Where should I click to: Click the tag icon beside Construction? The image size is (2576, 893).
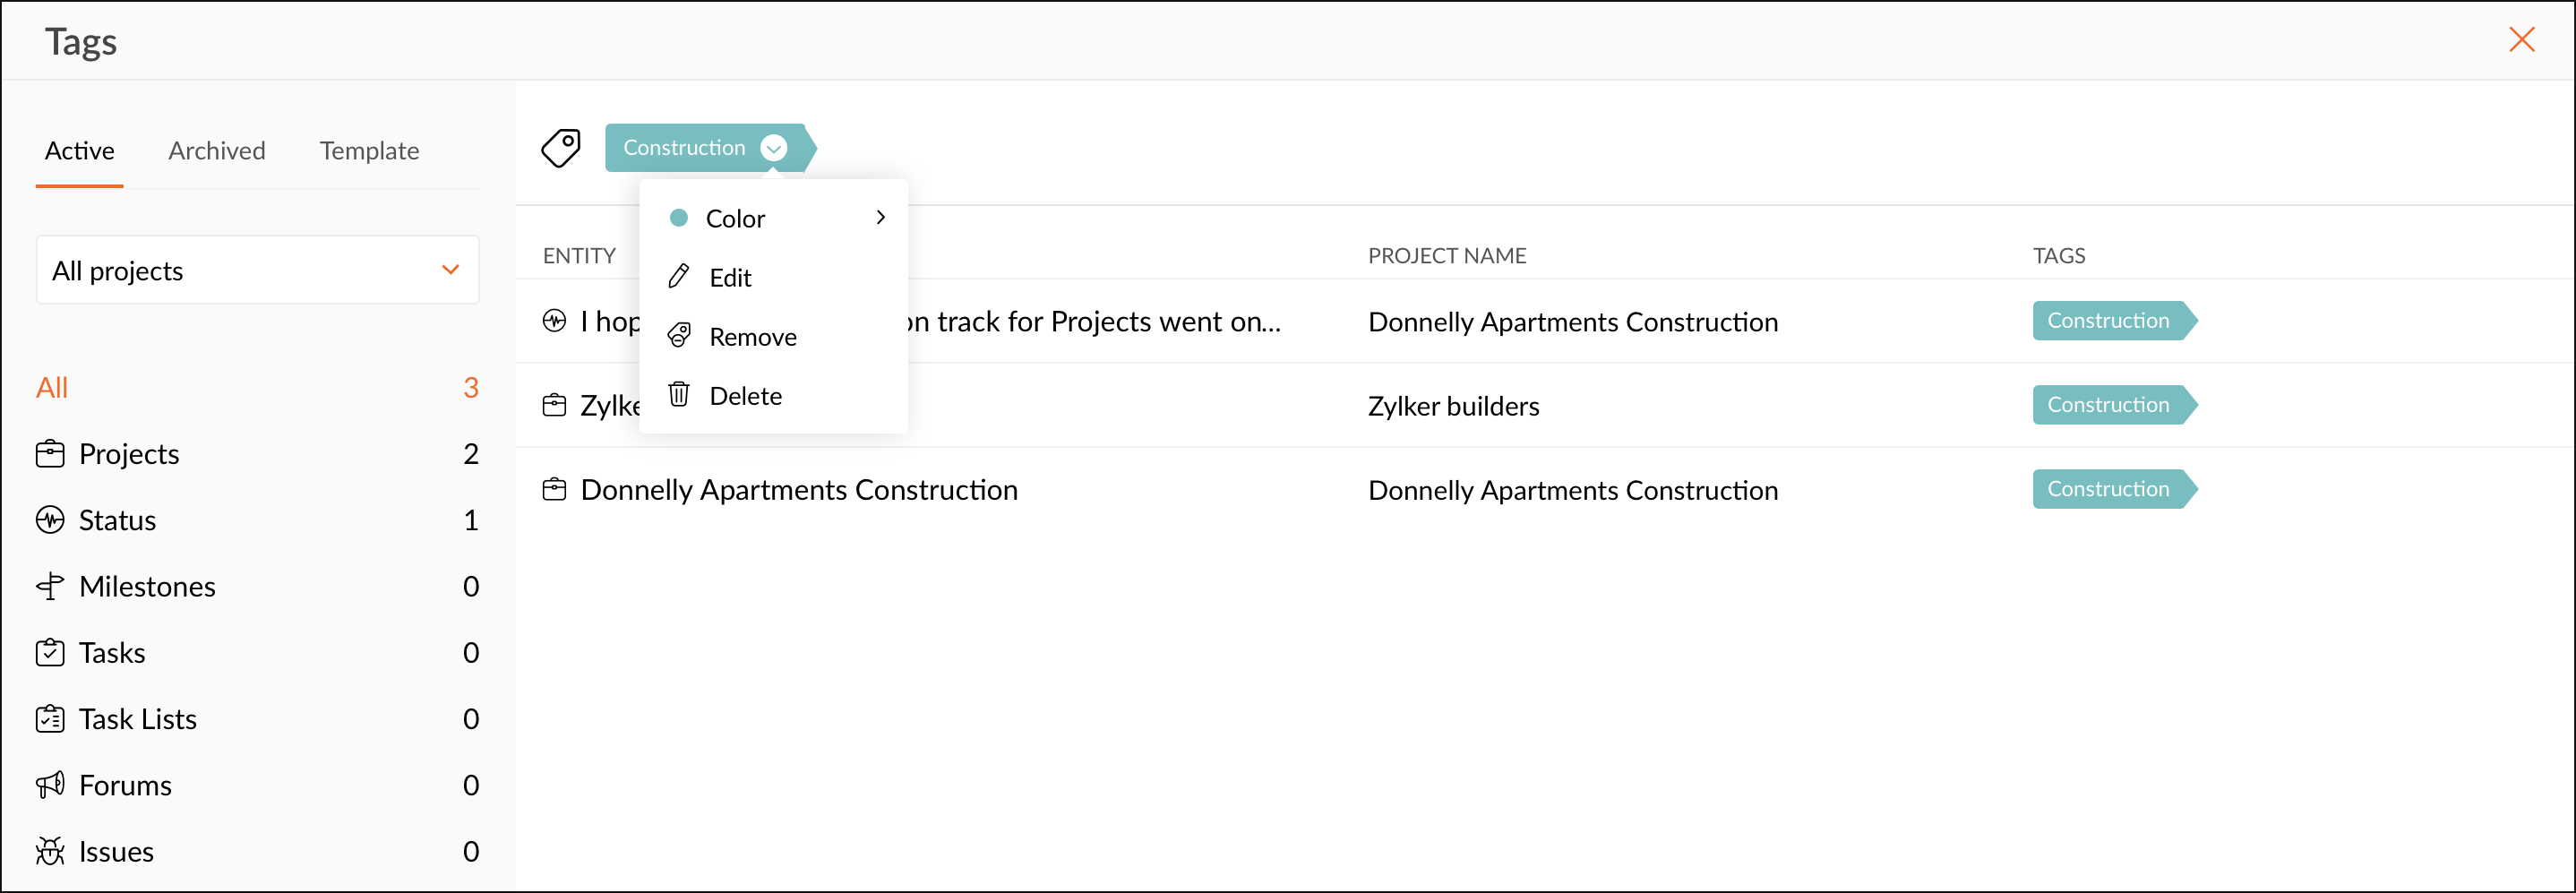pyautogui.click(x=561, y=148)
